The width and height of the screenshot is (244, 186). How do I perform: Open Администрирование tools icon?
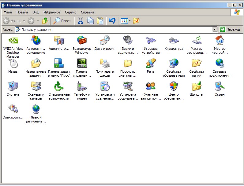[59, 40]
